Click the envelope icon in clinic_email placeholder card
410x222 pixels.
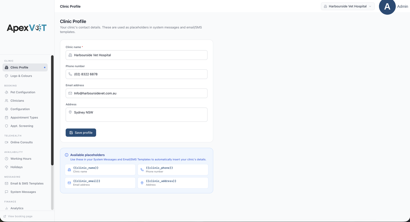(69, 183)
